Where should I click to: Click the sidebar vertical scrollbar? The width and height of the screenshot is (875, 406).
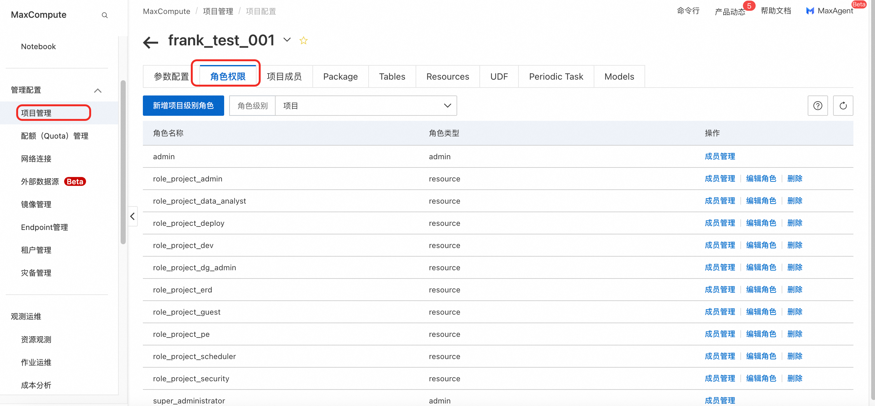point(123,162)
